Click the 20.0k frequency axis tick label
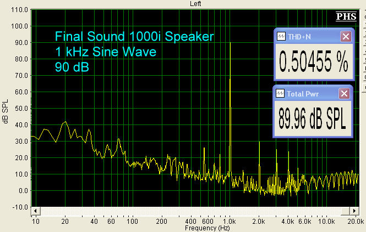This screenshot has height=232, width=366. (x=356, y=221)
